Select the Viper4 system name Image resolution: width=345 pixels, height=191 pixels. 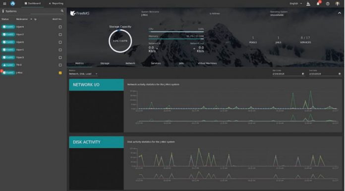(20, 27)
